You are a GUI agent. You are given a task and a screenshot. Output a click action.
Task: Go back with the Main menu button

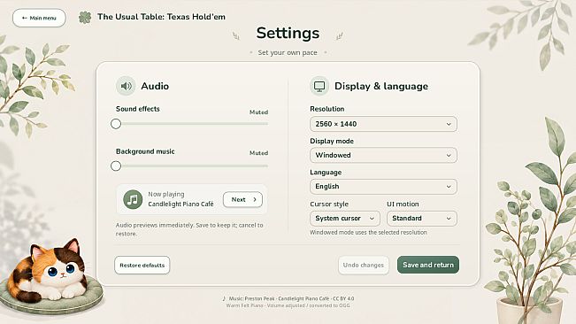point(39,18)
